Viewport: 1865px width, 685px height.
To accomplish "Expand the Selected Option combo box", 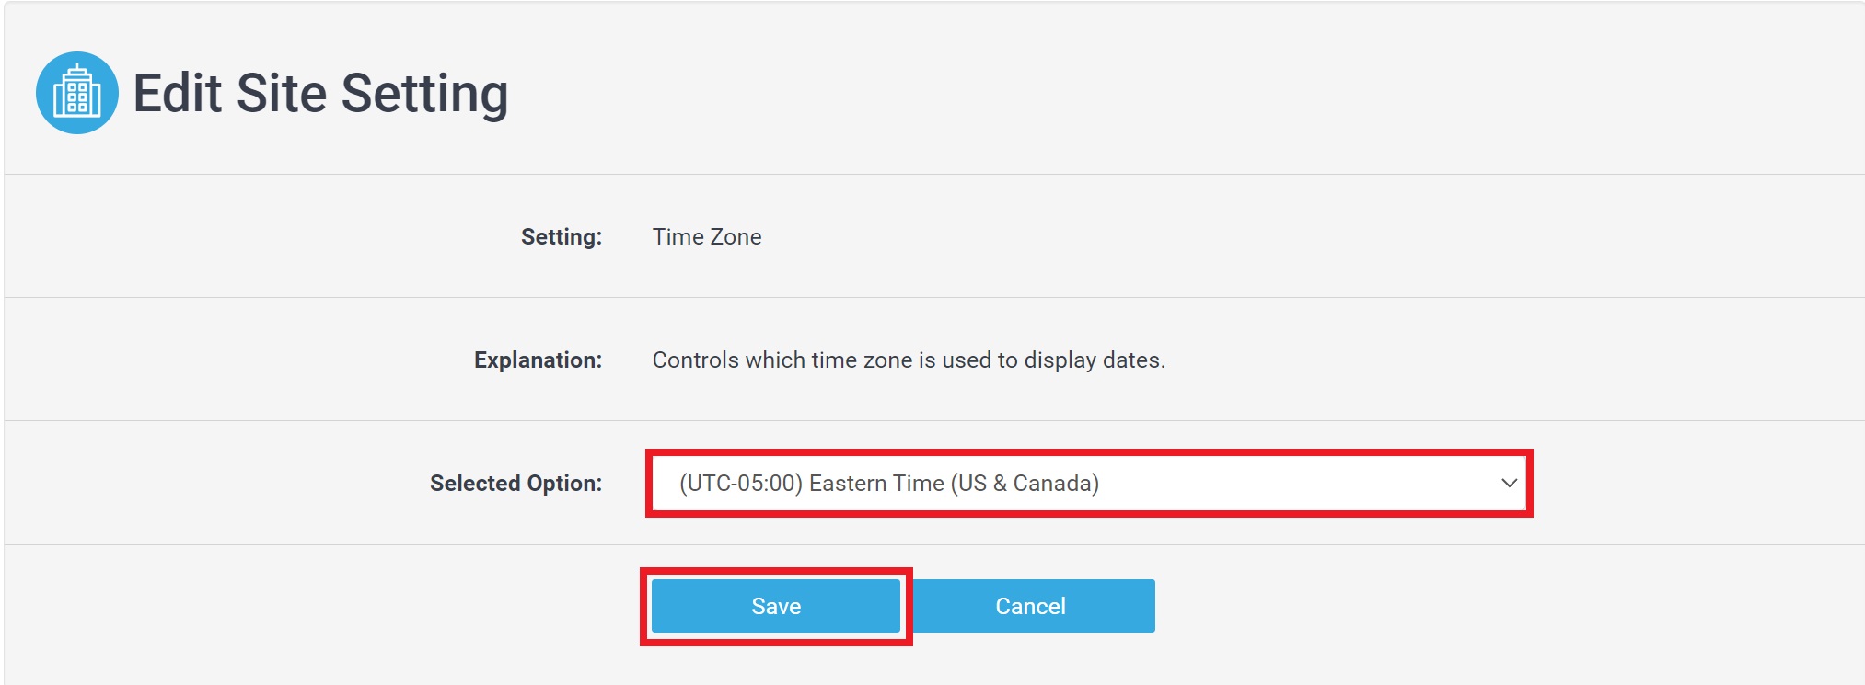I will [x=1086, y=483].
